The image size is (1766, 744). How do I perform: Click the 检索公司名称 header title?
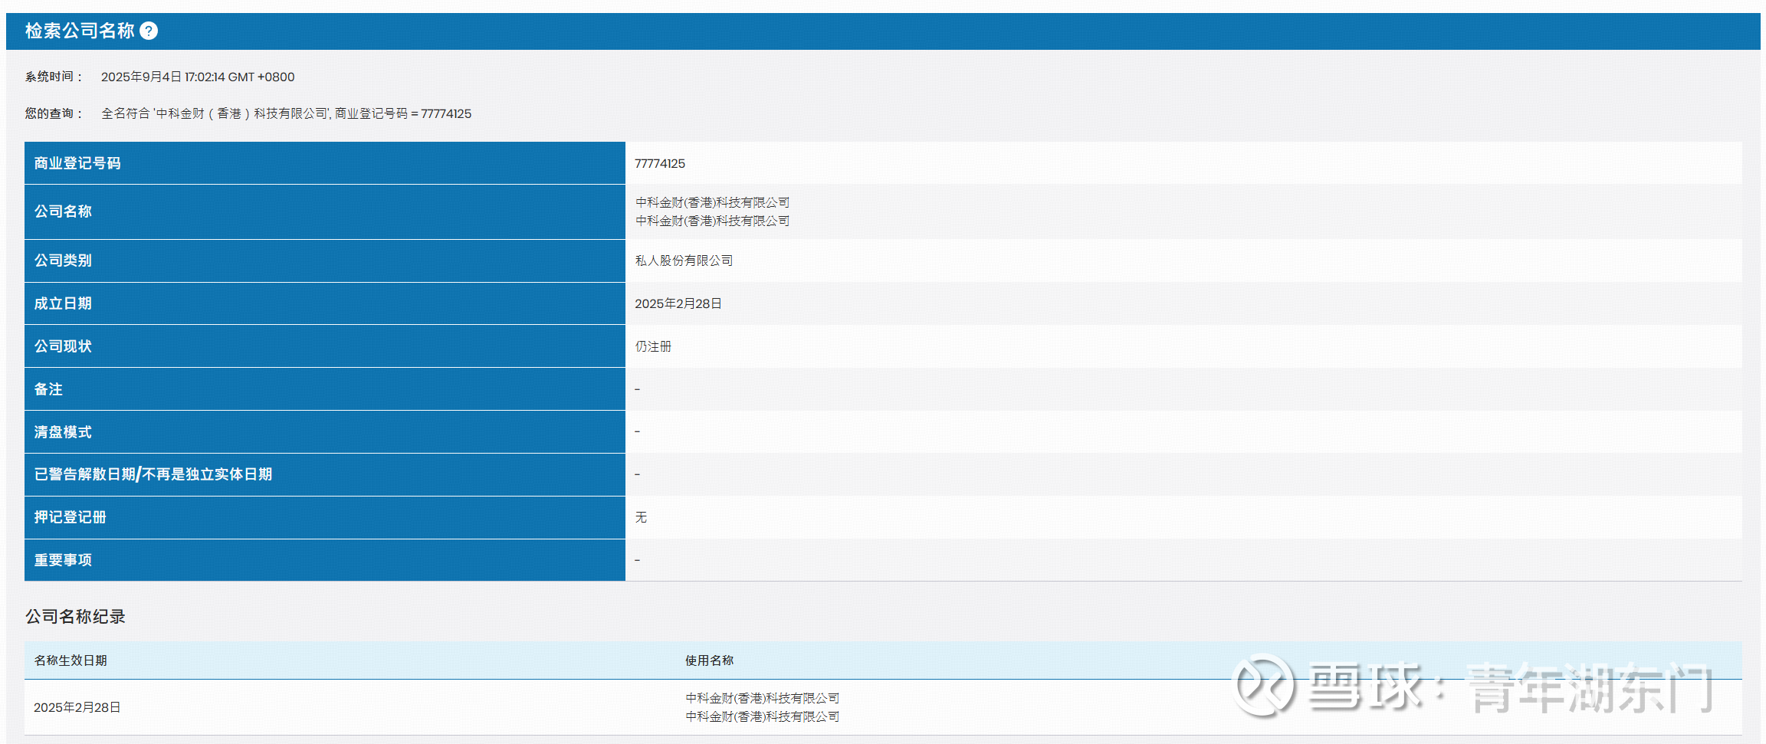click(x=80, y=31)
